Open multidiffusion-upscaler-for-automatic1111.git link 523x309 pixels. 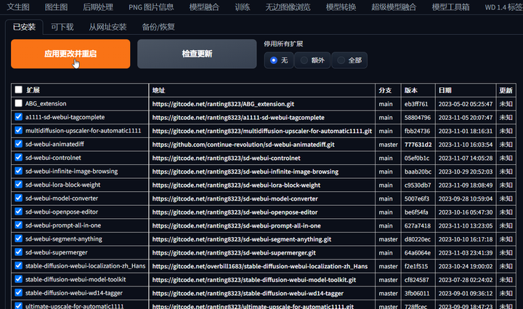click(x=261, y=131)
